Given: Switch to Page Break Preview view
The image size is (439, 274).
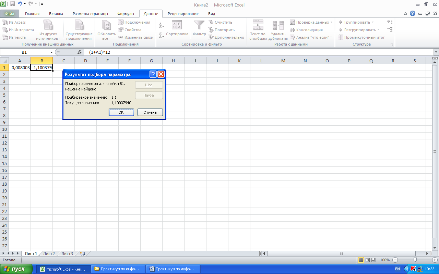Looking at the screenshot, I should pos(374,260).
